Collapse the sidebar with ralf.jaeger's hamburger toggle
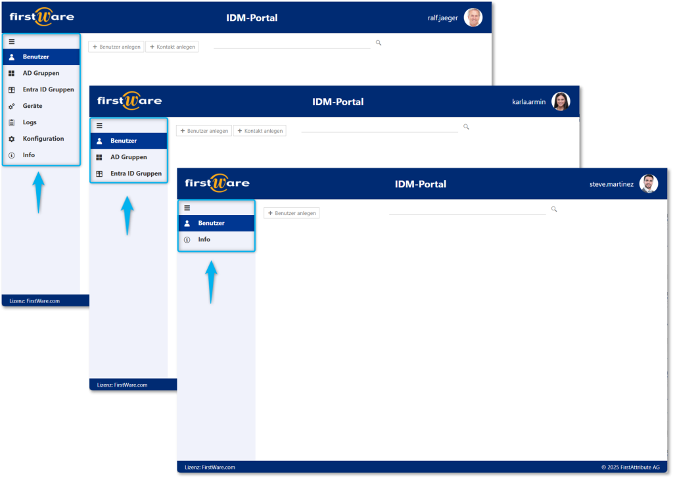The image size is (673, 478). (11, 41)
